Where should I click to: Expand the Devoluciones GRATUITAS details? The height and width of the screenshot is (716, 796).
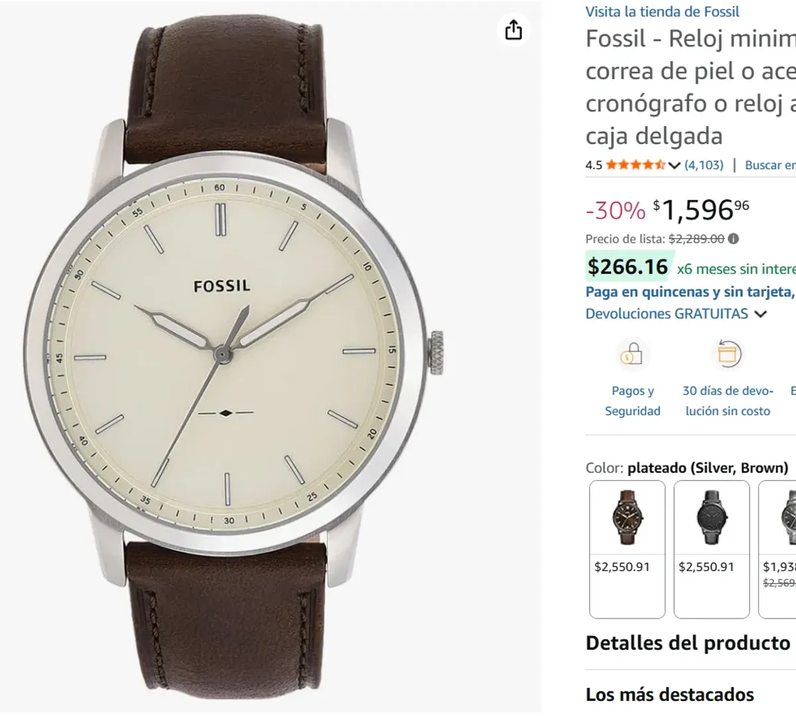click(x=665, y=314)
